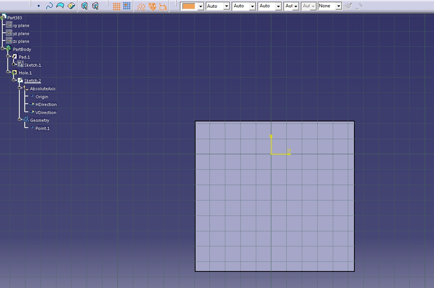434x288 pixels.
Task: Select the blue conic arc tool
Action: (x=60, y=6)
